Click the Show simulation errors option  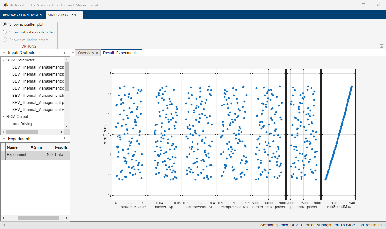(5, 40)
